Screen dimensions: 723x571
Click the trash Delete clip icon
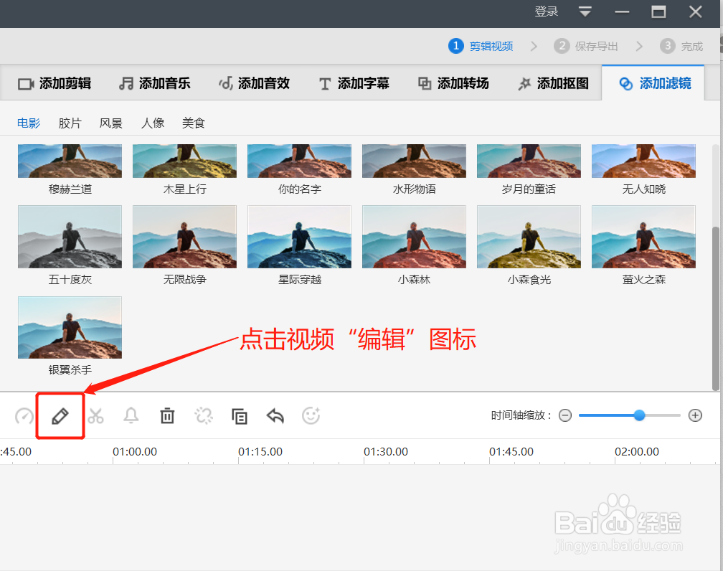point(167,415)
